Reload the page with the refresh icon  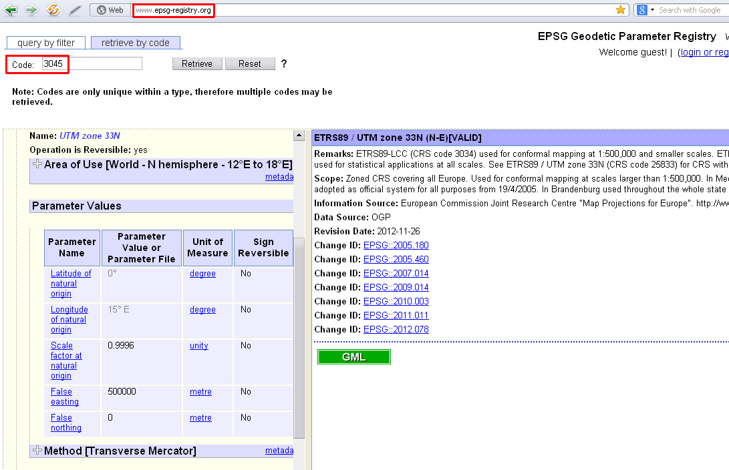[53, 10]
